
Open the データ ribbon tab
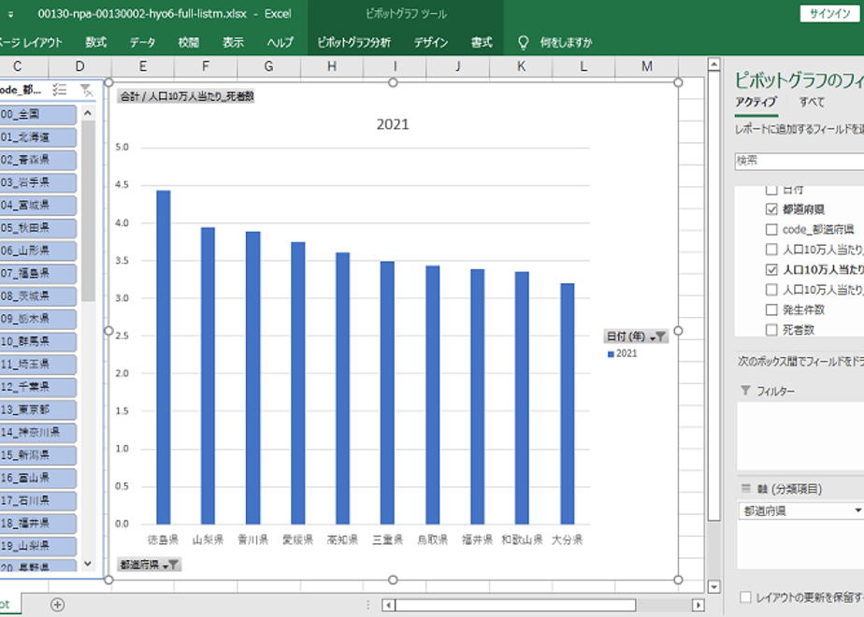tap(142, 42)
